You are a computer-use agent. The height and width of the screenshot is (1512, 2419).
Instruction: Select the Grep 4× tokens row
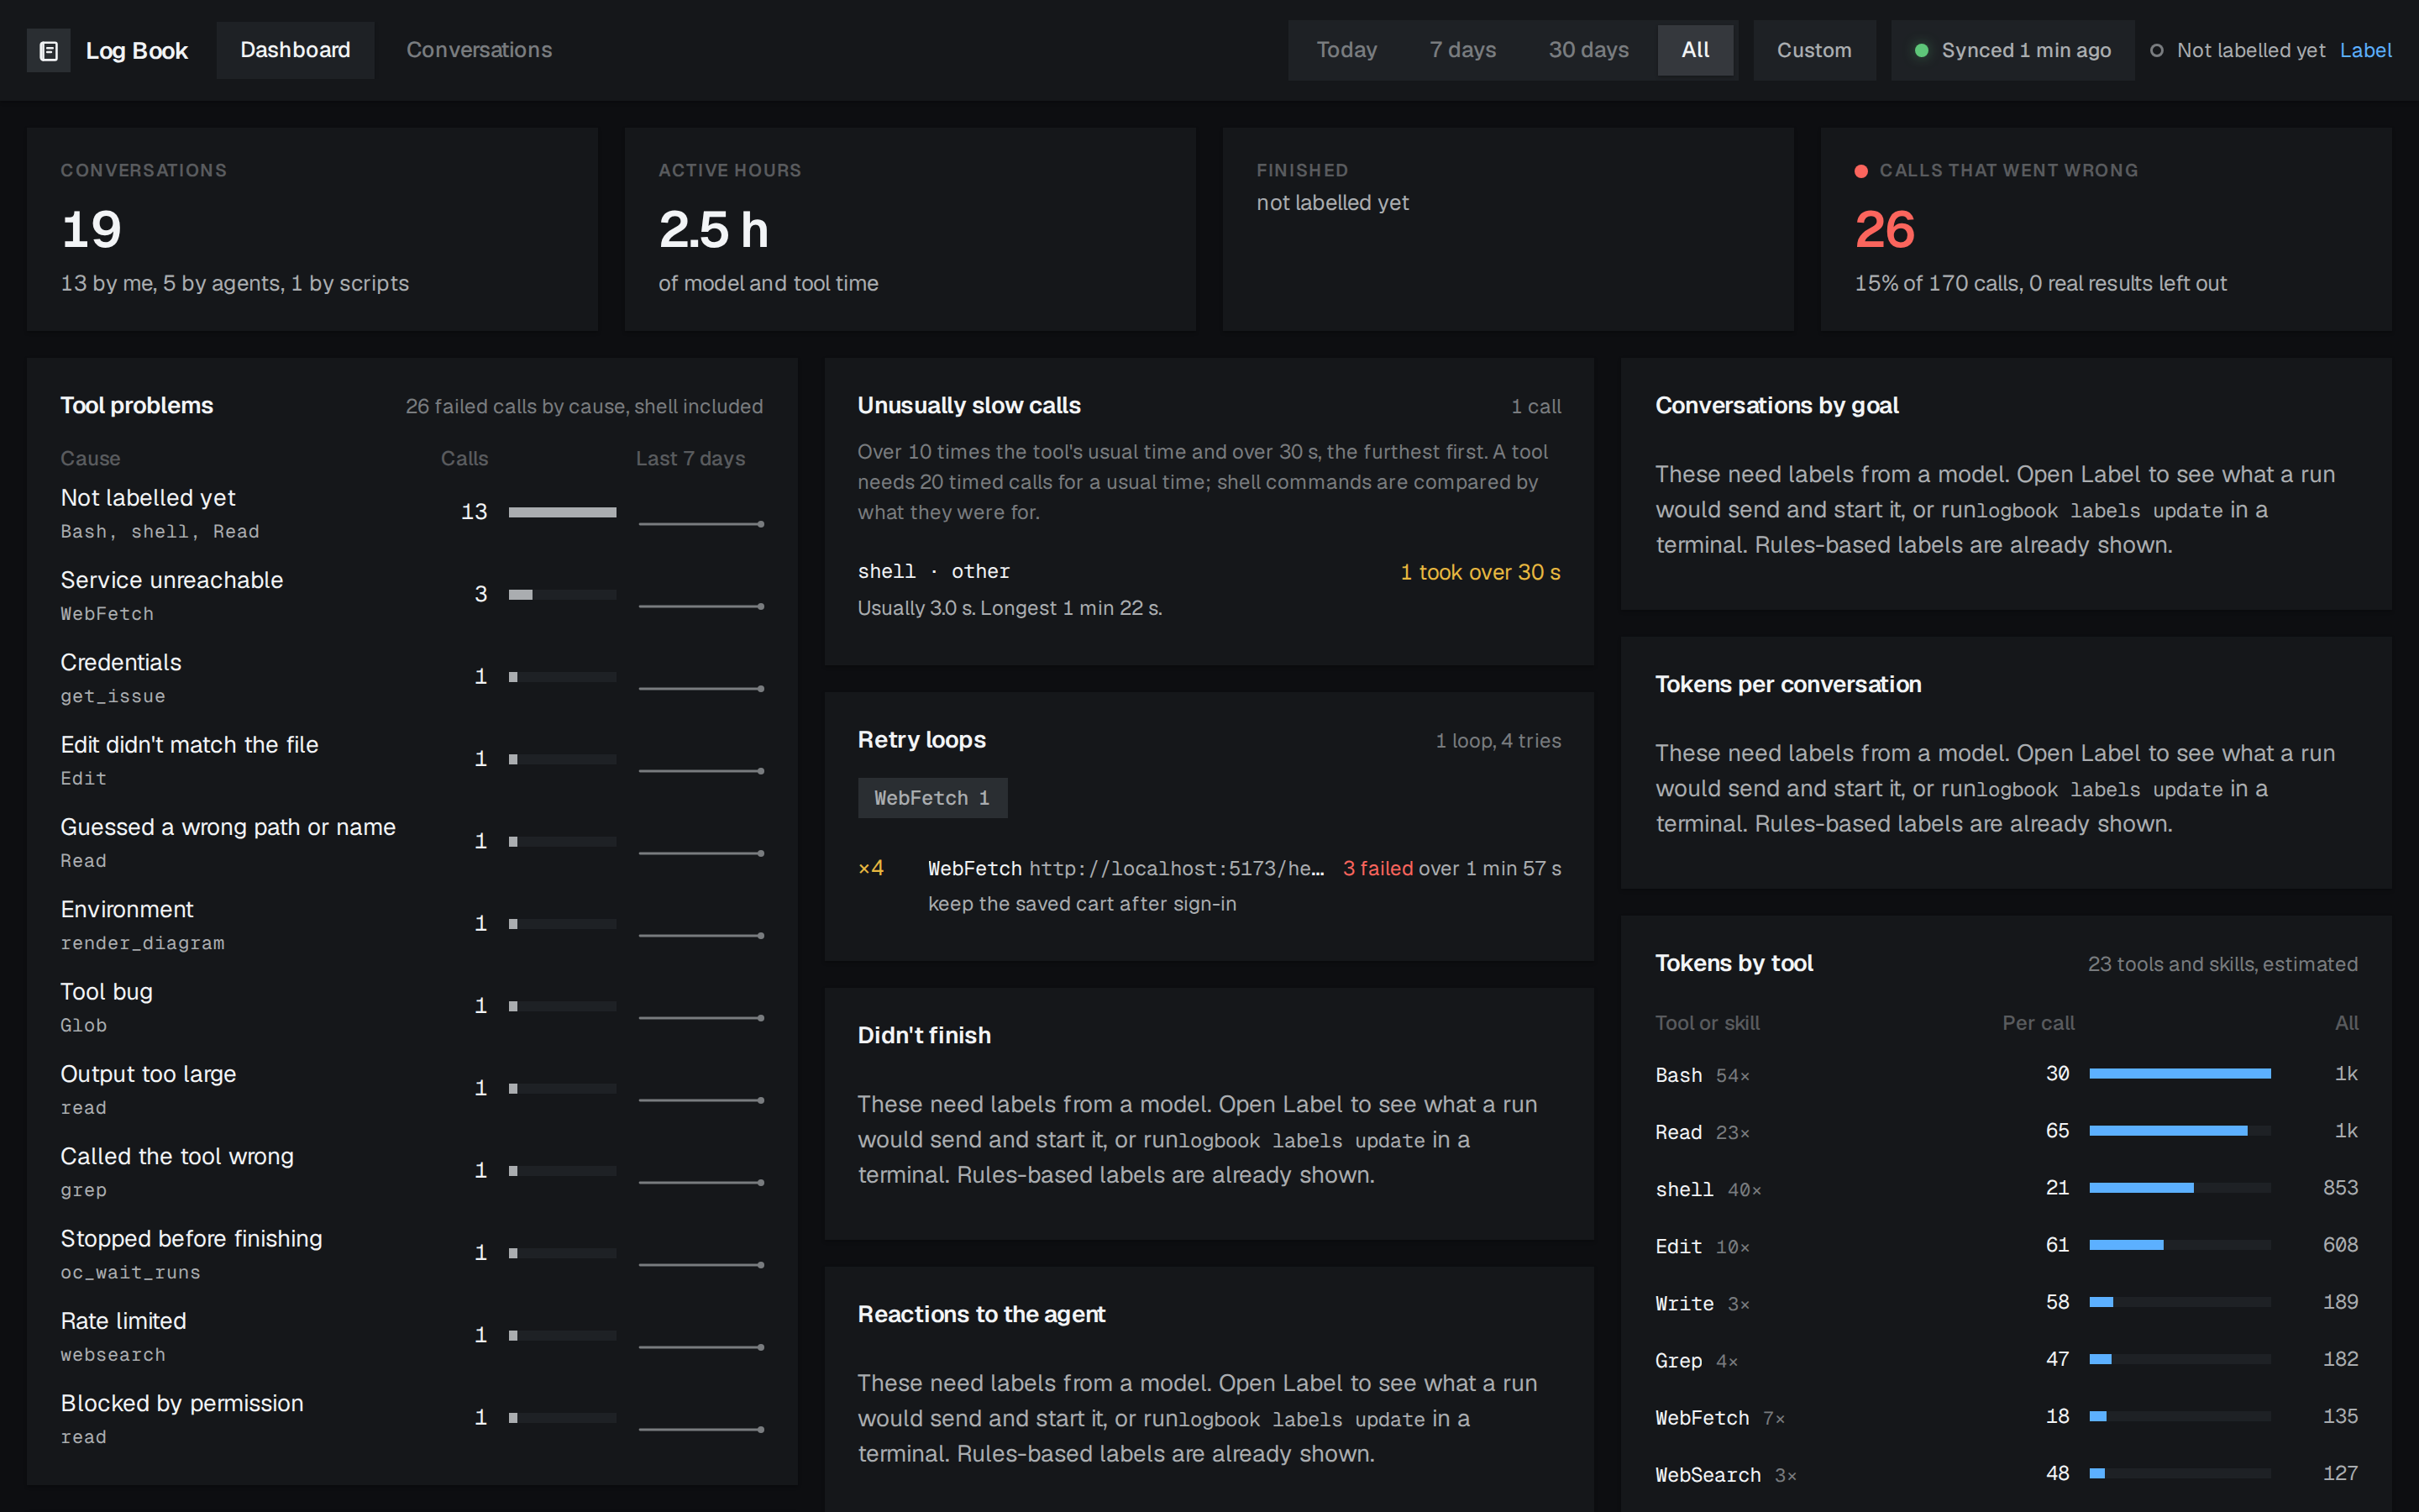click(2006, 1360)
